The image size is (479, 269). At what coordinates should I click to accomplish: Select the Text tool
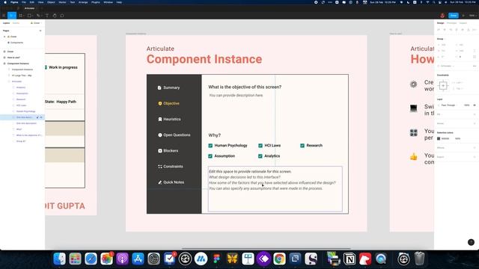click(x=46, y=16)
